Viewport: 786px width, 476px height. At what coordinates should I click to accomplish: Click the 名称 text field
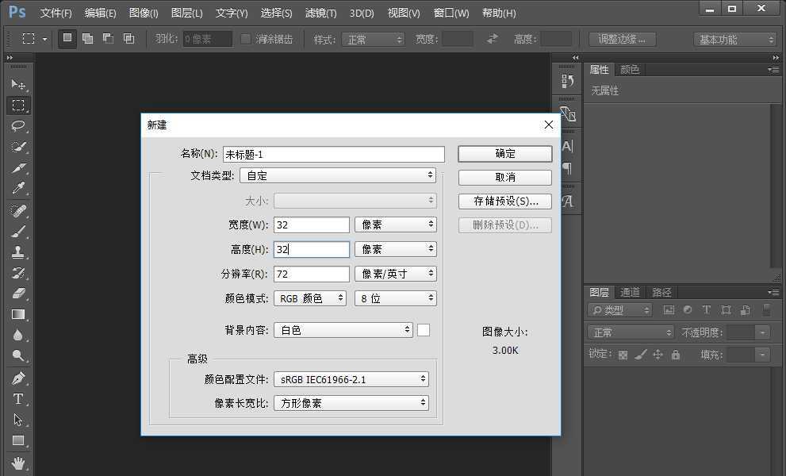pyautogui.click(x=333, y=153)
